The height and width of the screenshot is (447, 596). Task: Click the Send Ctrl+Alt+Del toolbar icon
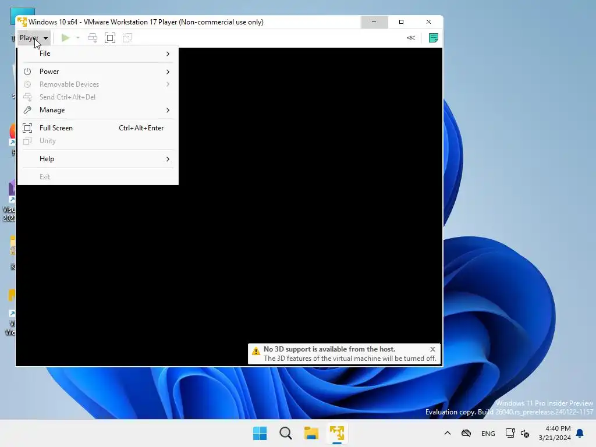pos(93,38)
